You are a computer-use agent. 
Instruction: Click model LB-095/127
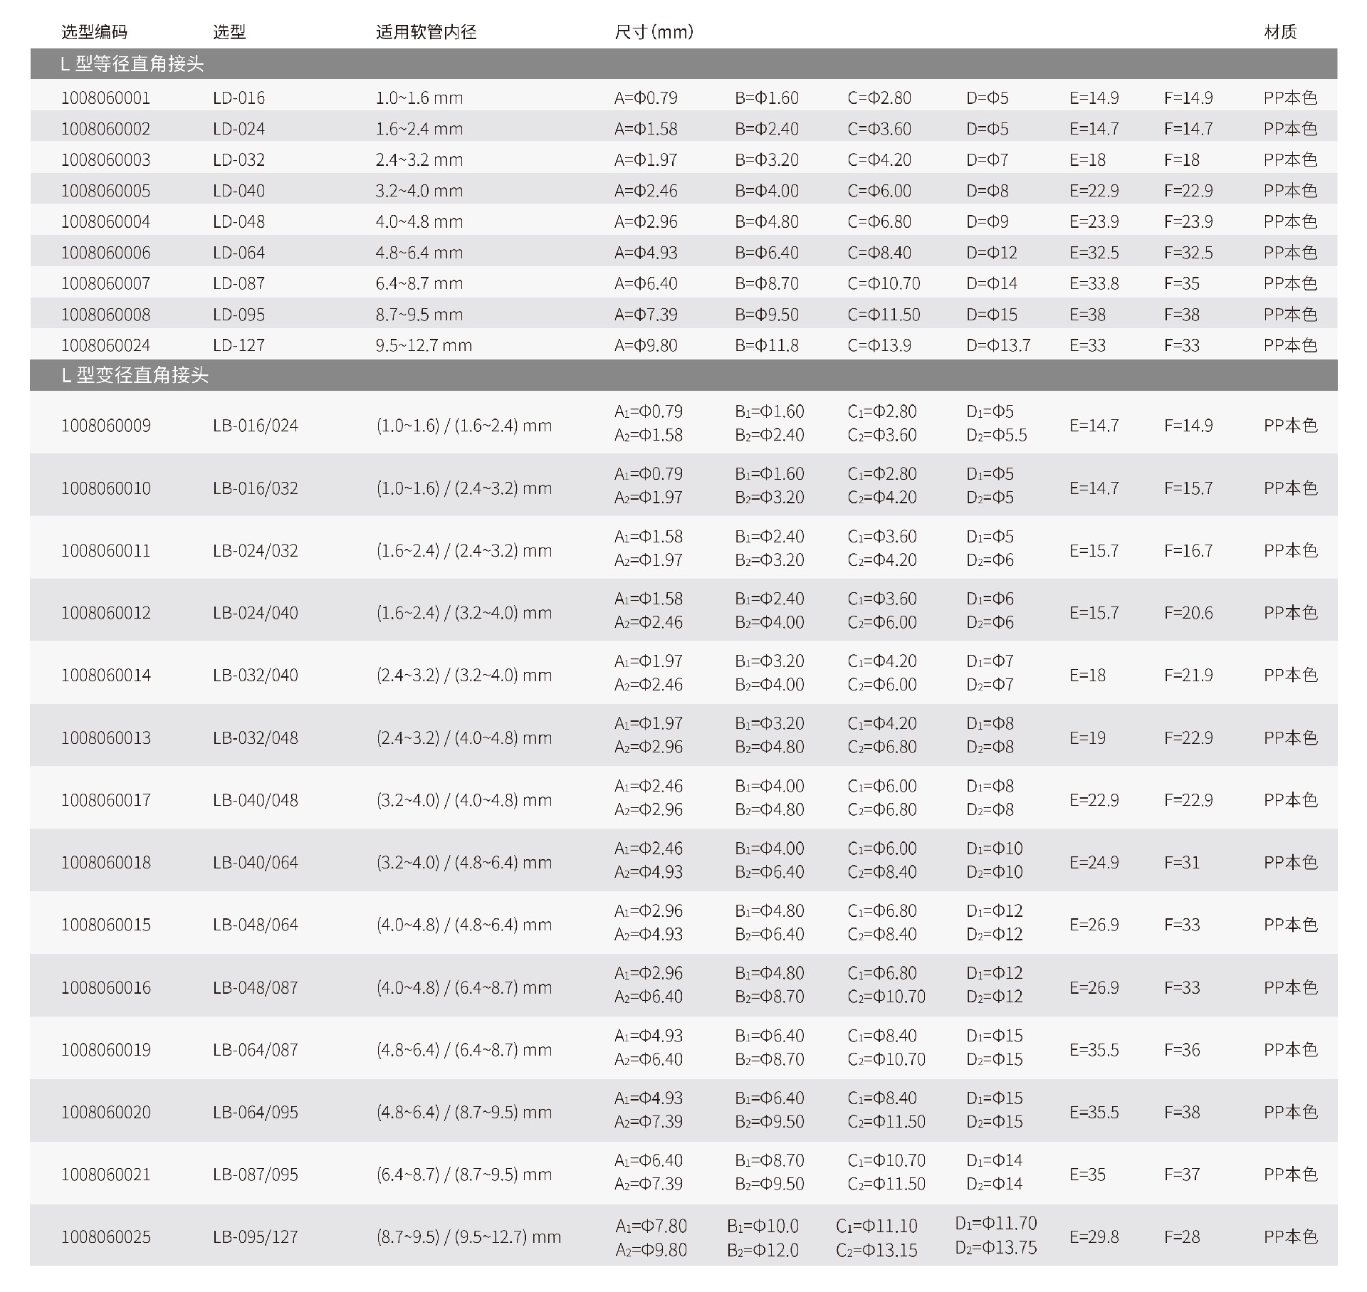(255, 1237)
